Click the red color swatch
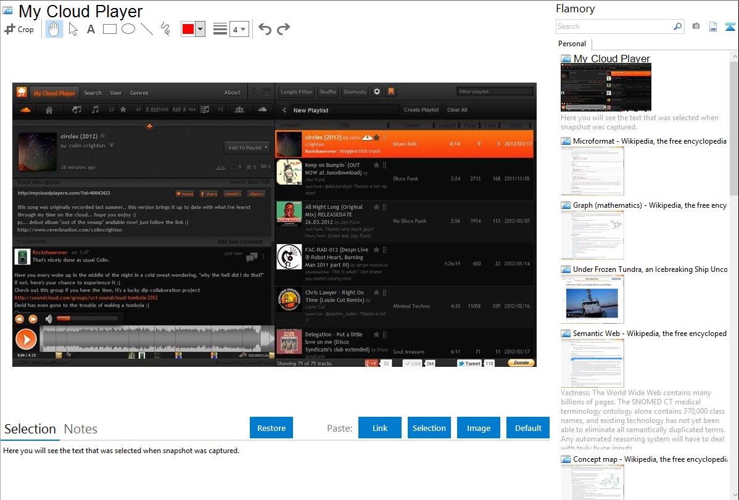The height and width of the screenshot is (500, 739). (x=188, y=29)
